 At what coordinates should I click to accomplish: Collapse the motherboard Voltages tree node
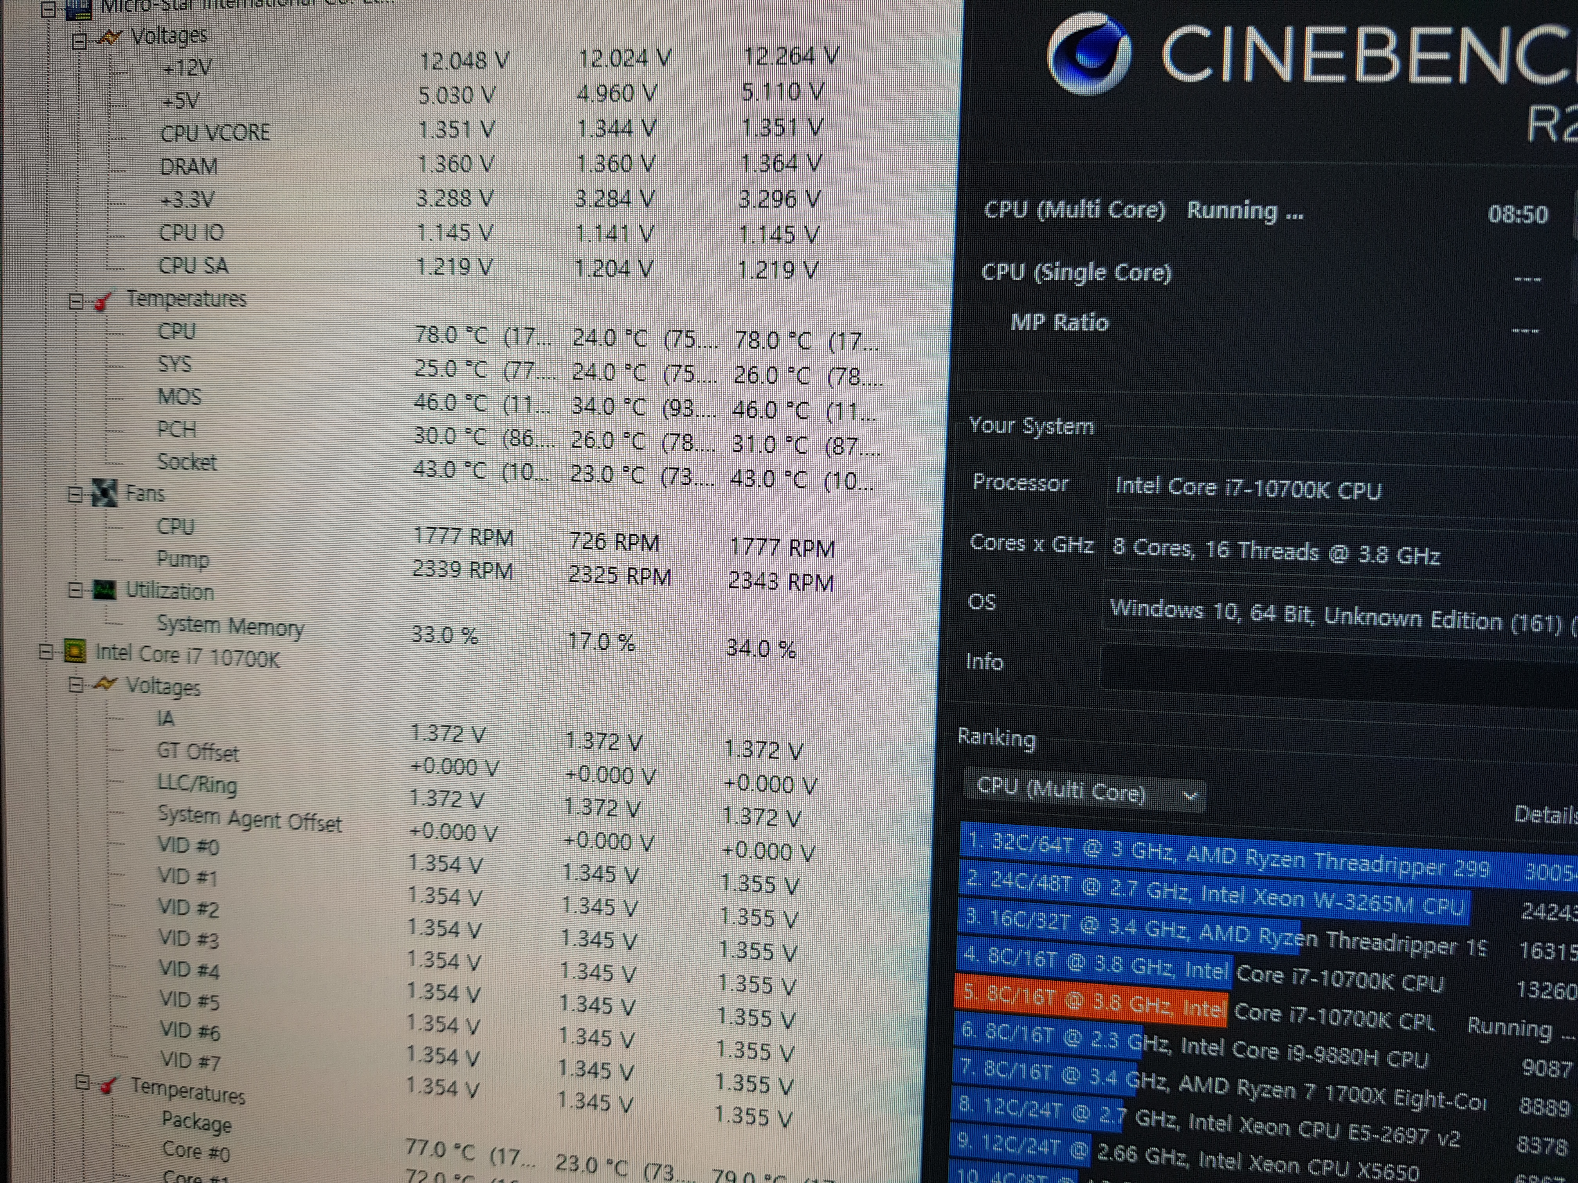tap(80, 41)
